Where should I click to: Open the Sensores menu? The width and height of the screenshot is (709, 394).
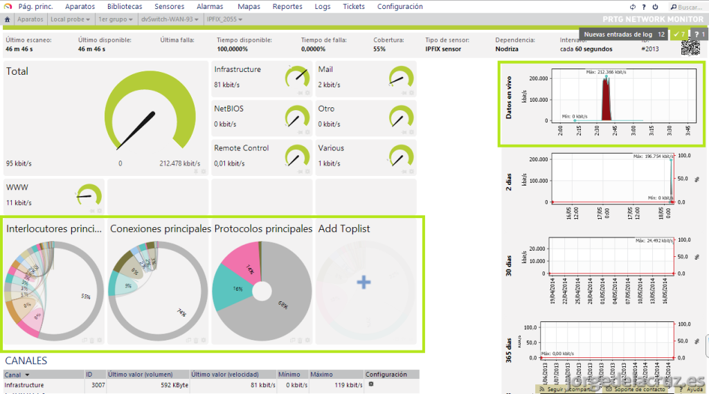pos(169,7)
